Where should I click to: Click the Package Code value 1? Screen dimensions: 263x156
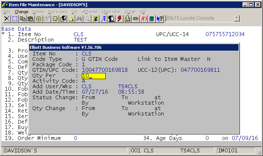tap(83, 65)
